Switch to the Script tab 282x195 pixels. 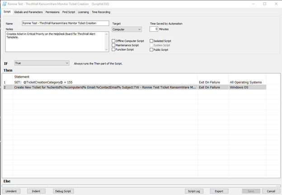7,12
